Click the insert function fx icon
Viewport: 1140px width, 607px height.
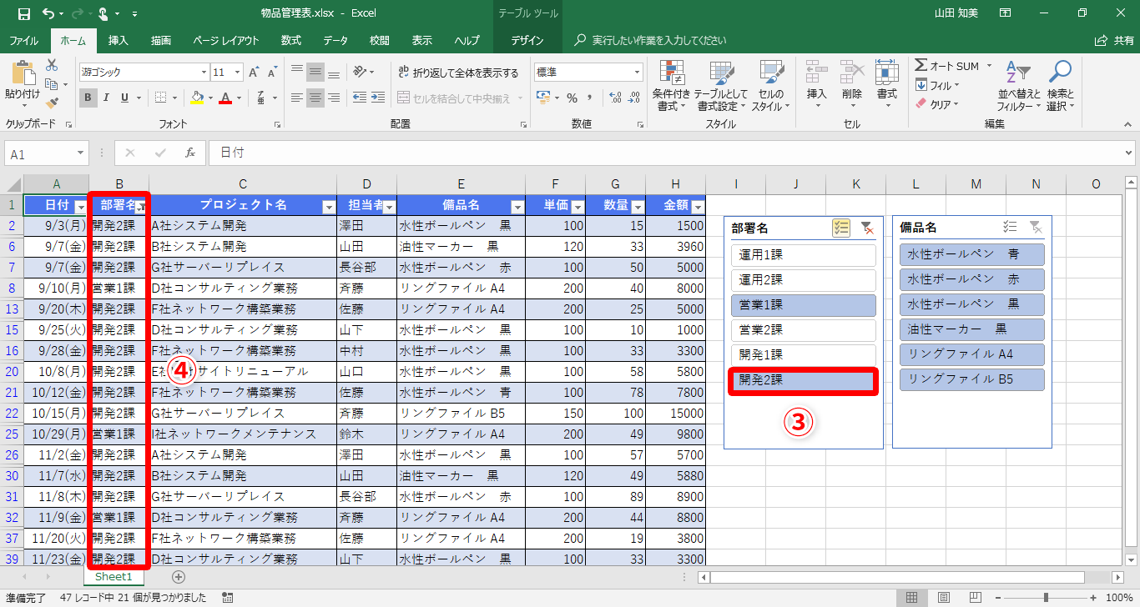pyautogui.click(x=190, y=153)
